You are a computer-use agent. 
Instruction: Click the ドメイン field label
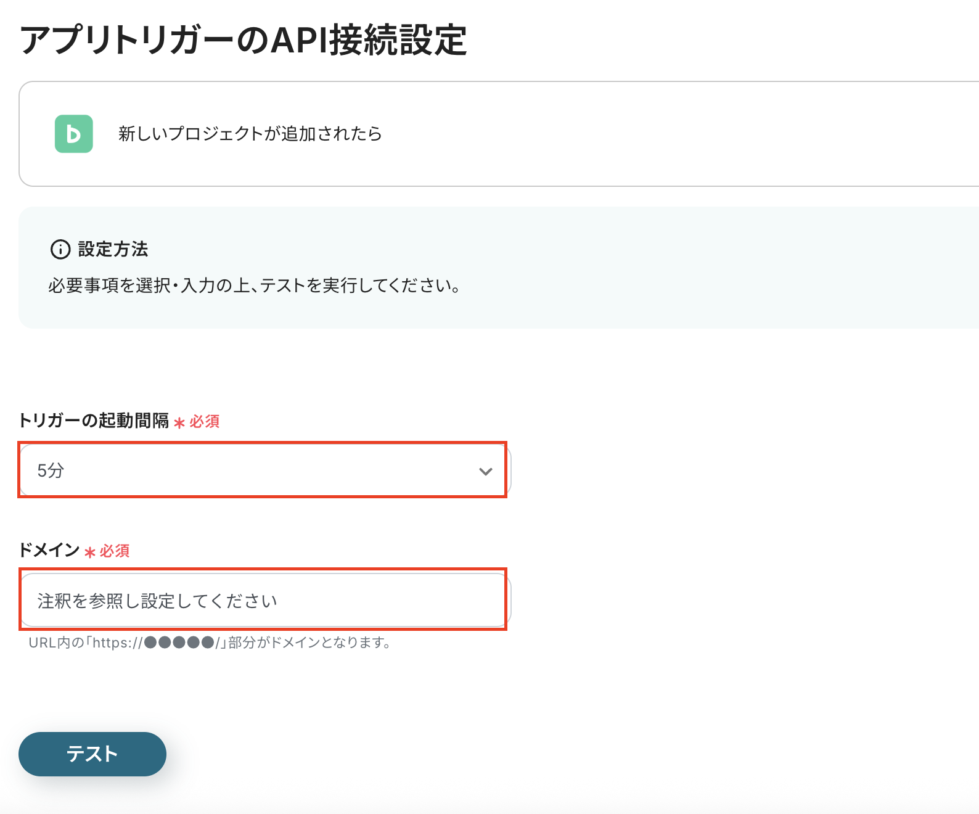[49, 550]
